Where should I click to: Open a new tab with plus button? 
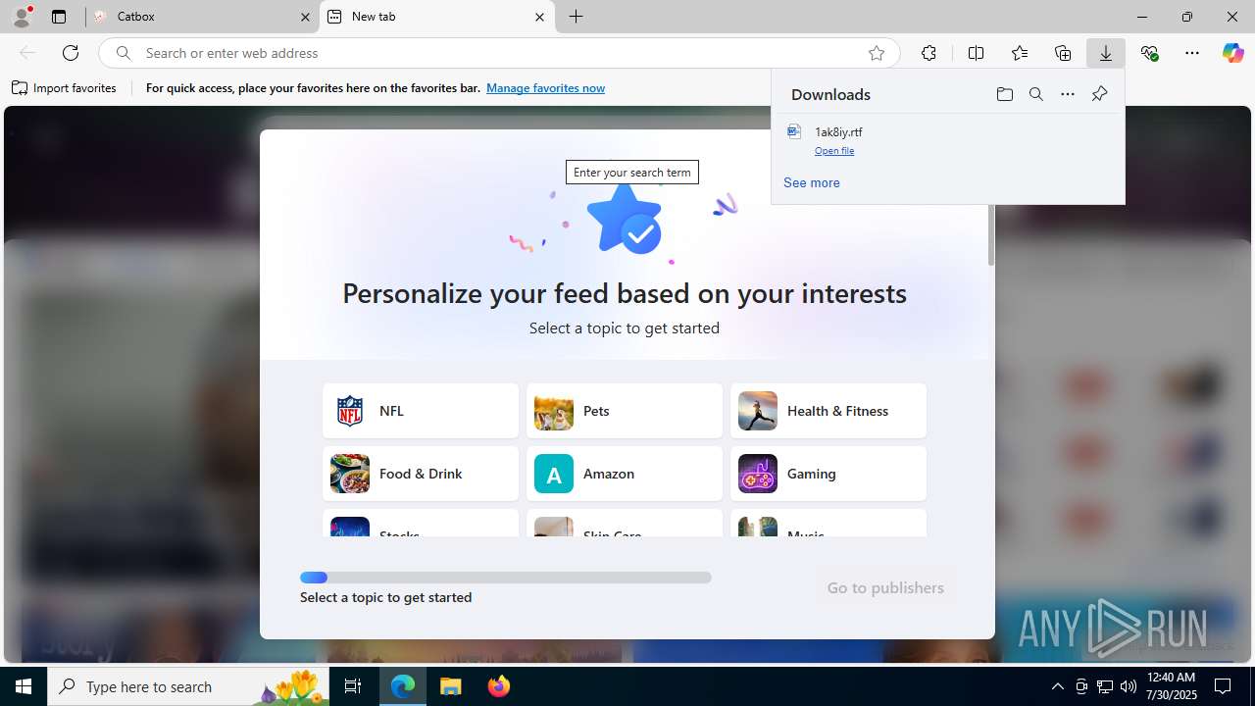(577, 17)
